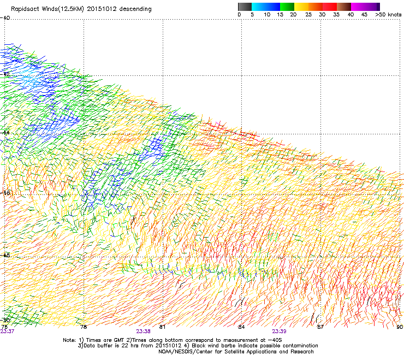
Task: Click the '-48' latitude axis label
Action: point(5,255)
